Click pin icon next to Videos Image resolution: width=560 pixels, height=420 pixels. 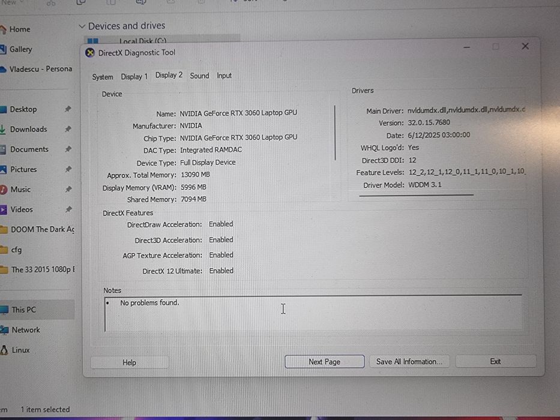coord(68,209)
